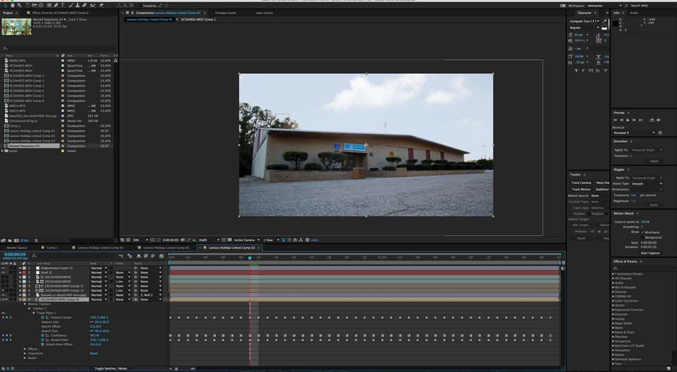The height and width of the screenshot is (372, 677).
Task: Click Toggle Switches / Modes button
Action: (111, 368)
